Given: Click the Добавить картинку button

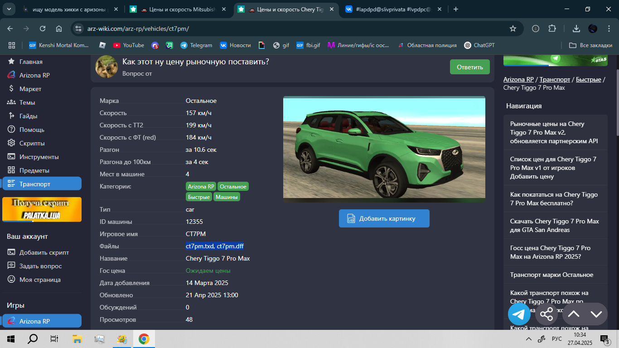Looking at the screenshot, I should 384,218.
